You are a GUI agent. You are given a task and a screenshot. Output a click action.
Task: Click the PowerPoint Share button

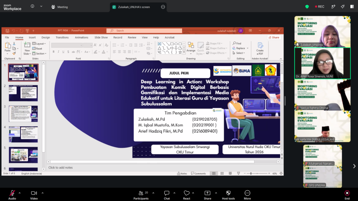(x=274, y=37)
